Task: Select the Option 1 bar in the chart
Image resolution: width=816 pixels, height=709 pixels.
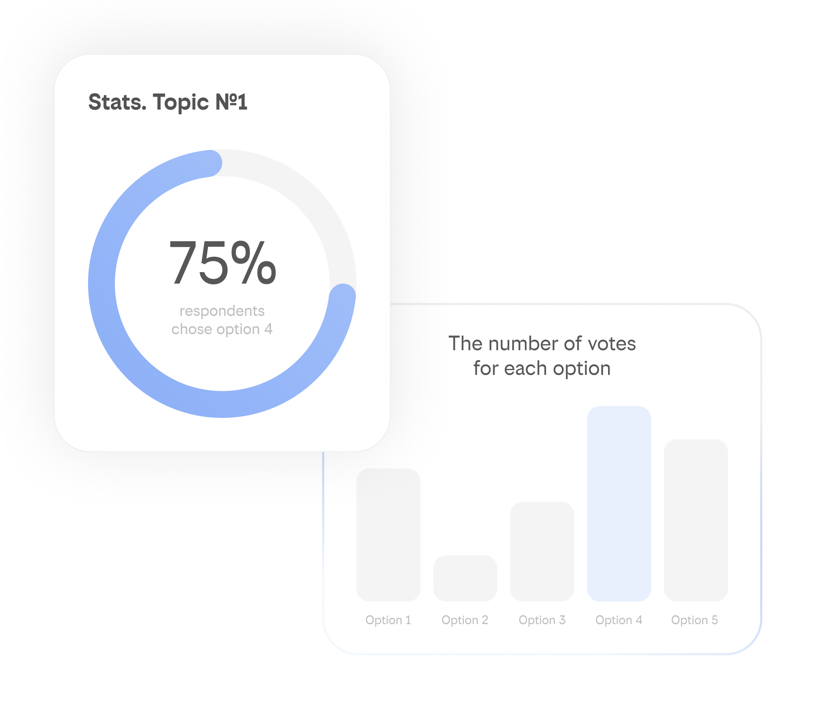Action: coord(388,535)
